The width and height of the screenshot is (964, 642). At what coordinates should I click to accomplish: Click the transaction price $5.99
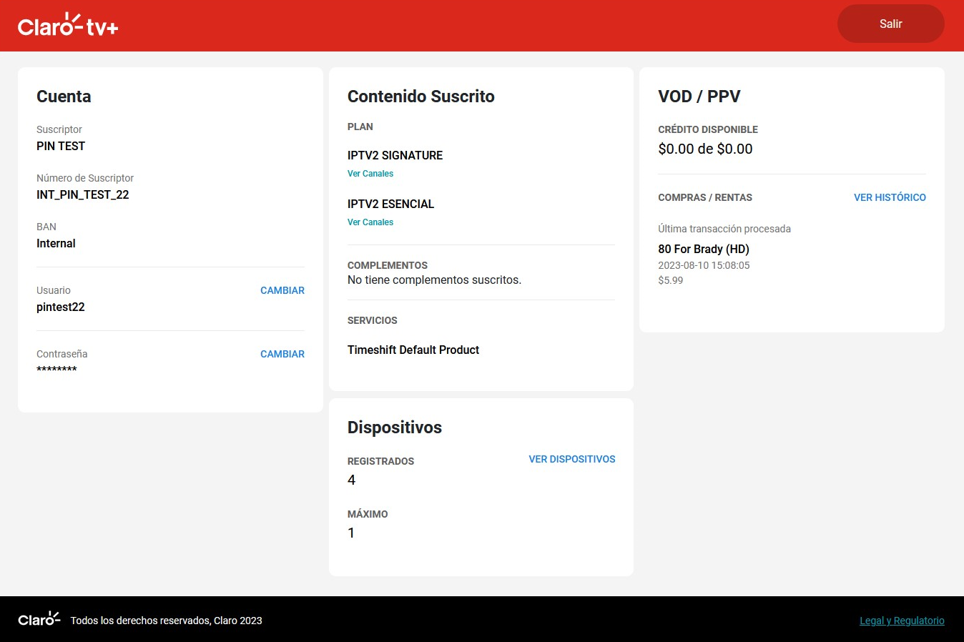click(x=671, y=280)
